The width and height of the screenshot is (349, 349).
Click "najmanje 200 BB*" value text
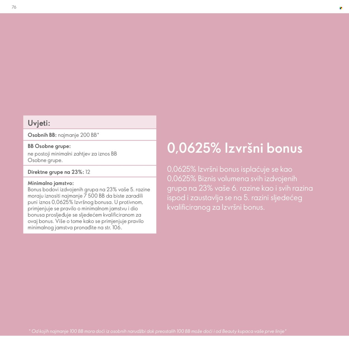point(78,135)
